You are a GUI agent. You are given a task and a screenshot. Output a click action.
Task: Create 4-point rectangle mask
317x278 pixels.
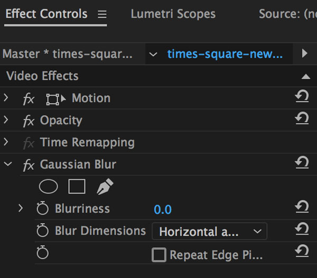(77, 187)
